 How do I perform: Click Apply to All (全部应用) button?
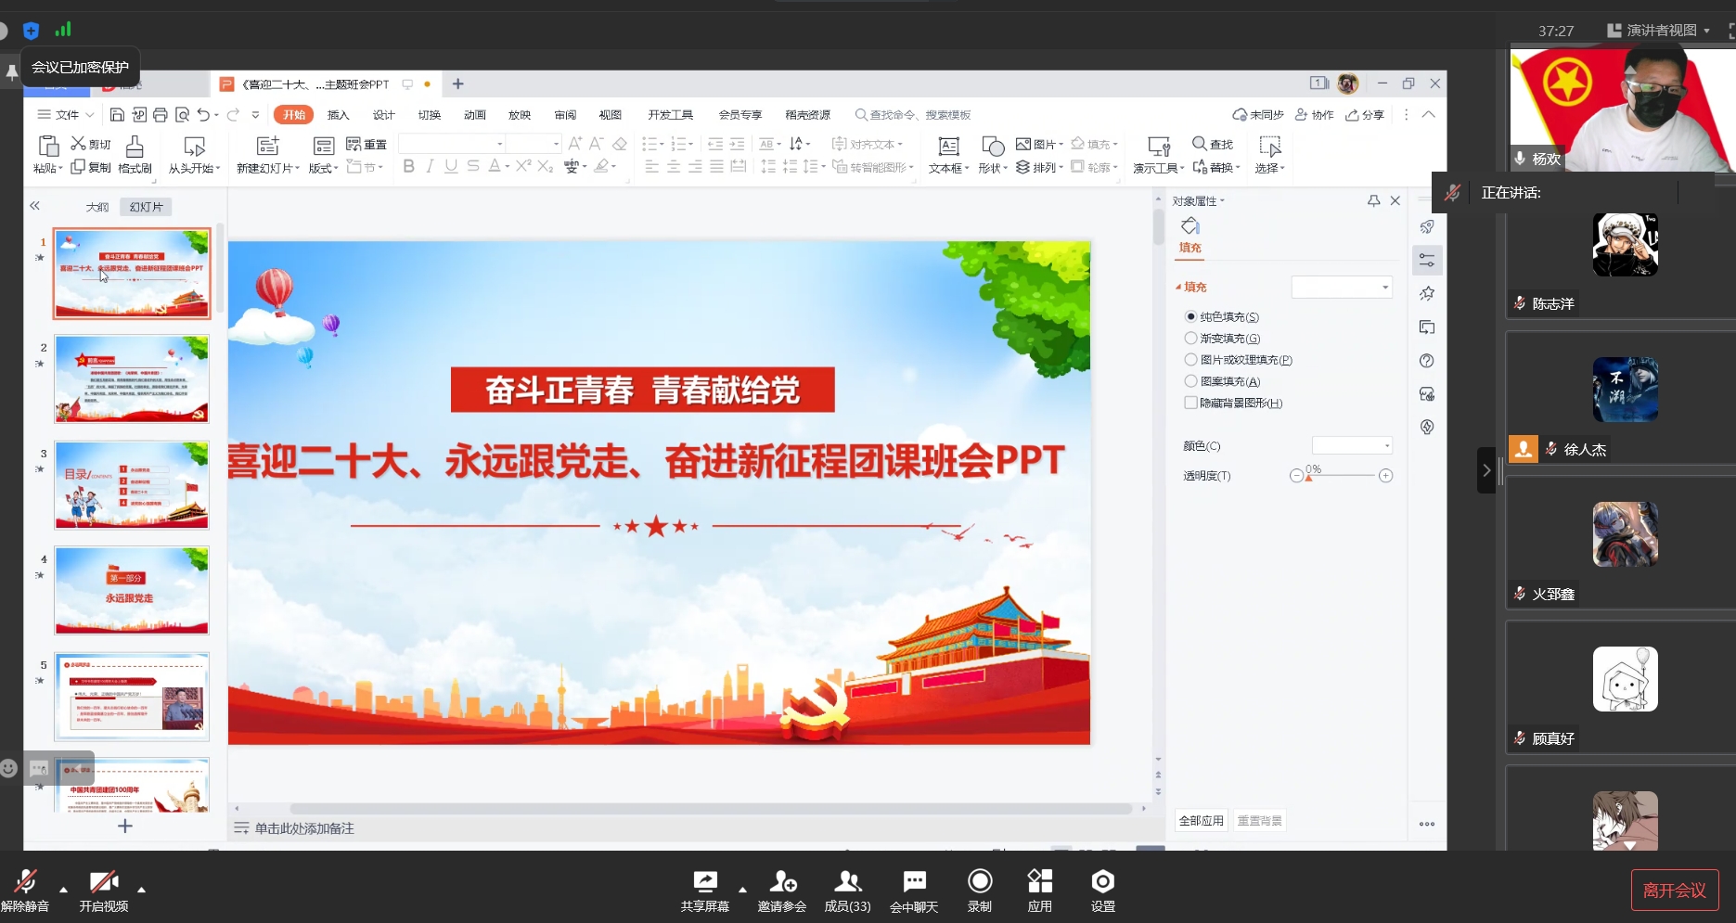(x=1202, y=821)
